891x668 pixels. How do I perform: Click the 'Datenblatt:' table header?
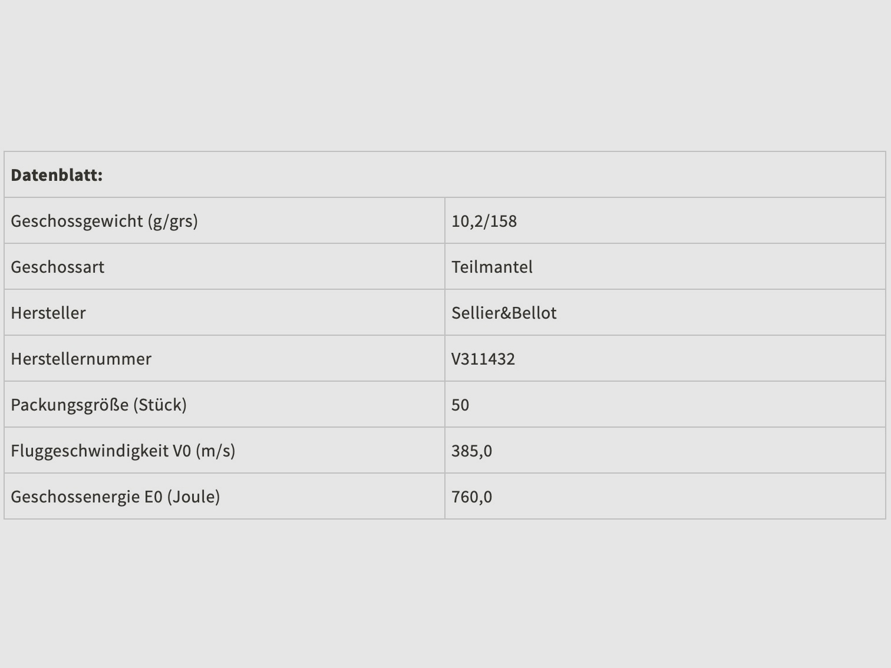pos(57,175)
